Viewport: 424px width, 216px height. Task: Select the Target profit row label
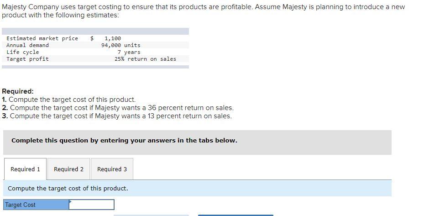(x=27, y=59)
